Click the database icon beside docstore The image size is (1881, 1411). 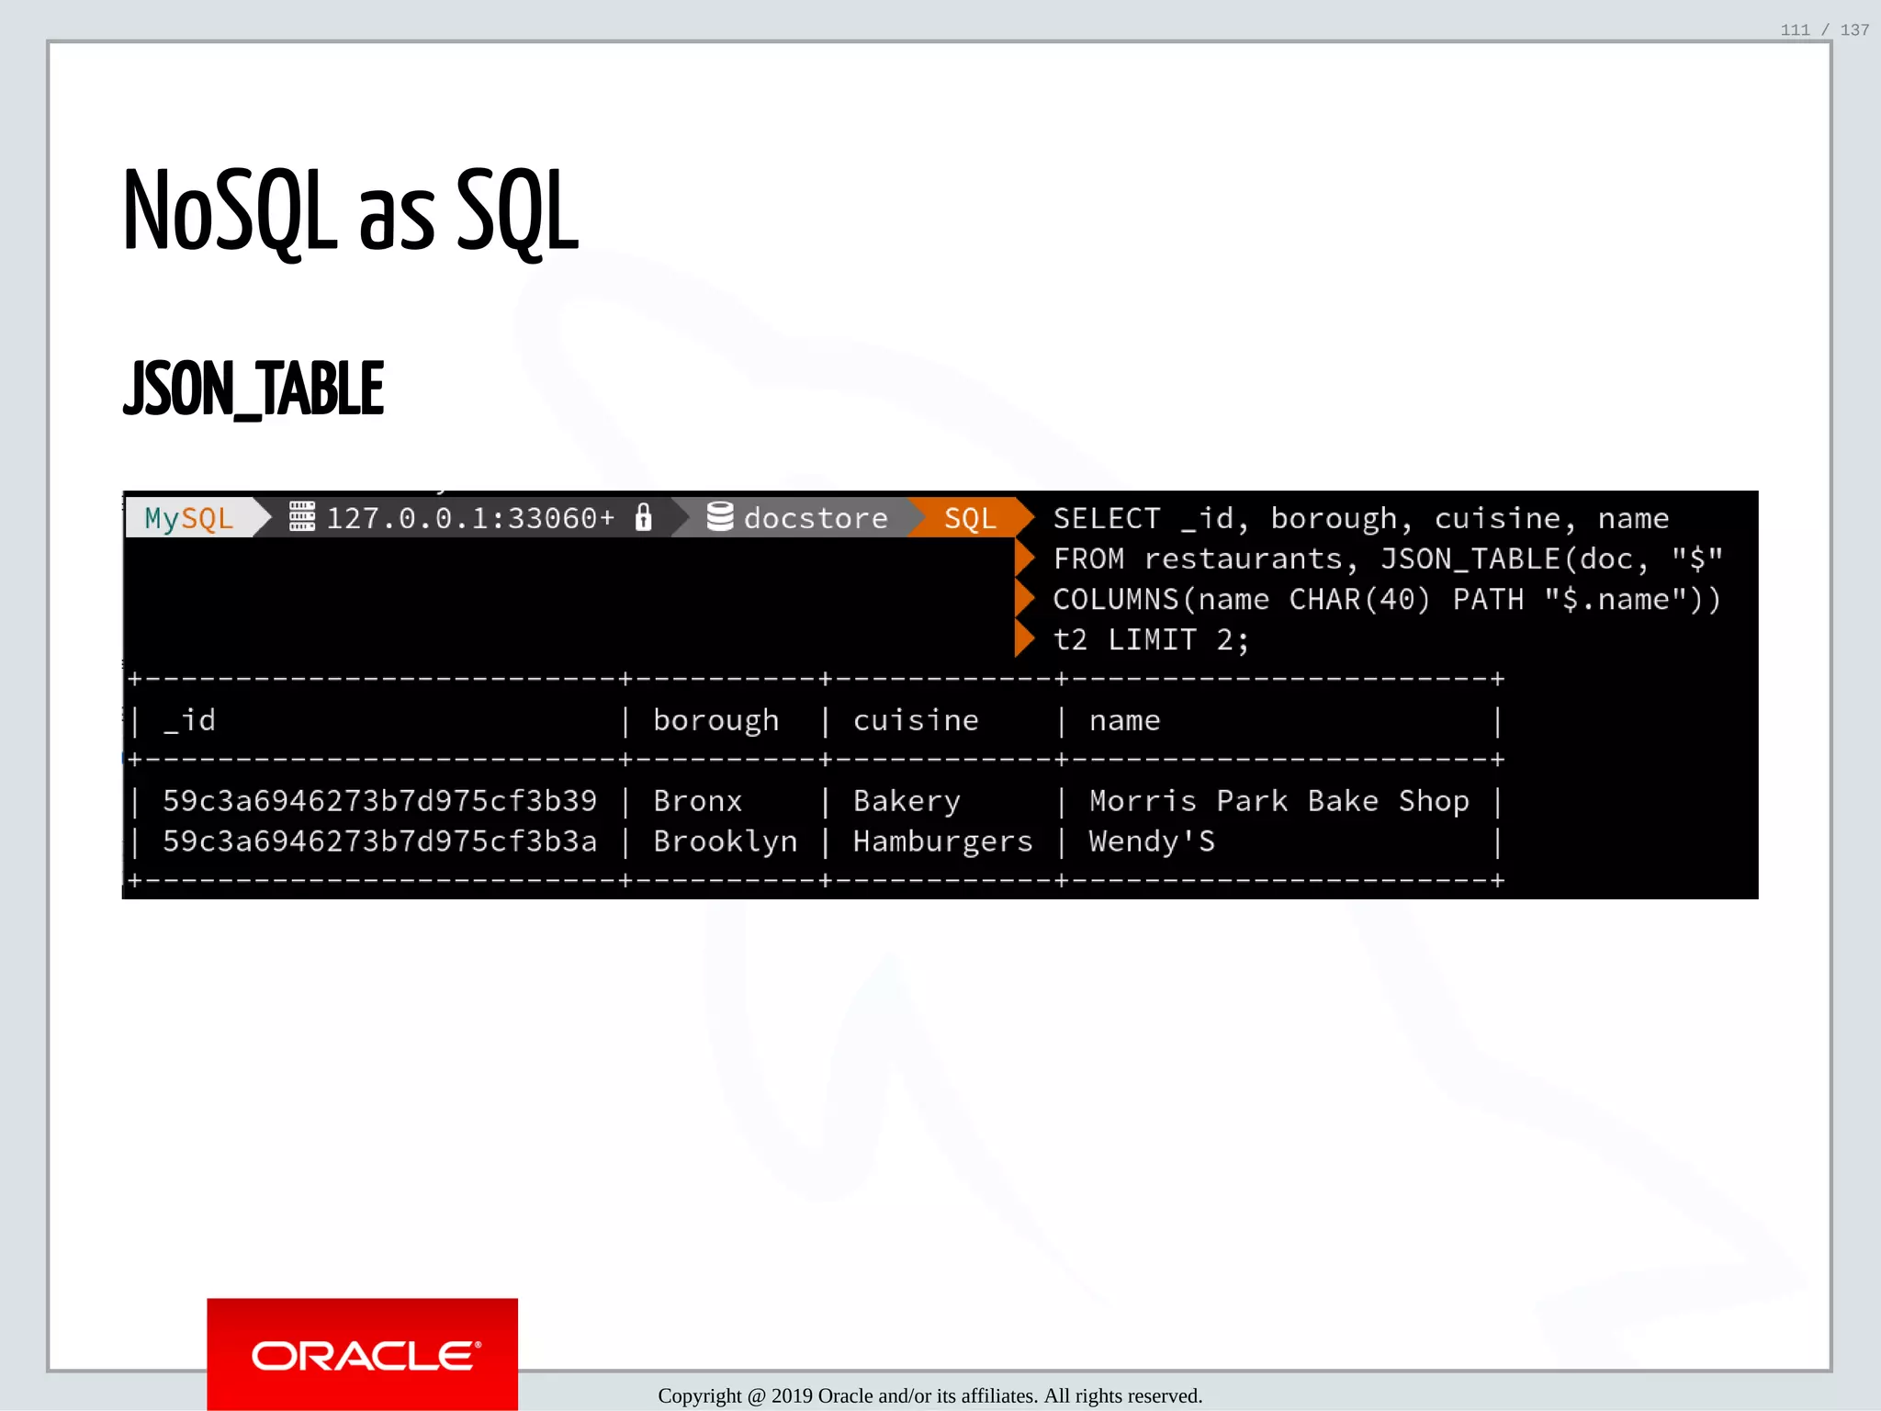[720, 516]
